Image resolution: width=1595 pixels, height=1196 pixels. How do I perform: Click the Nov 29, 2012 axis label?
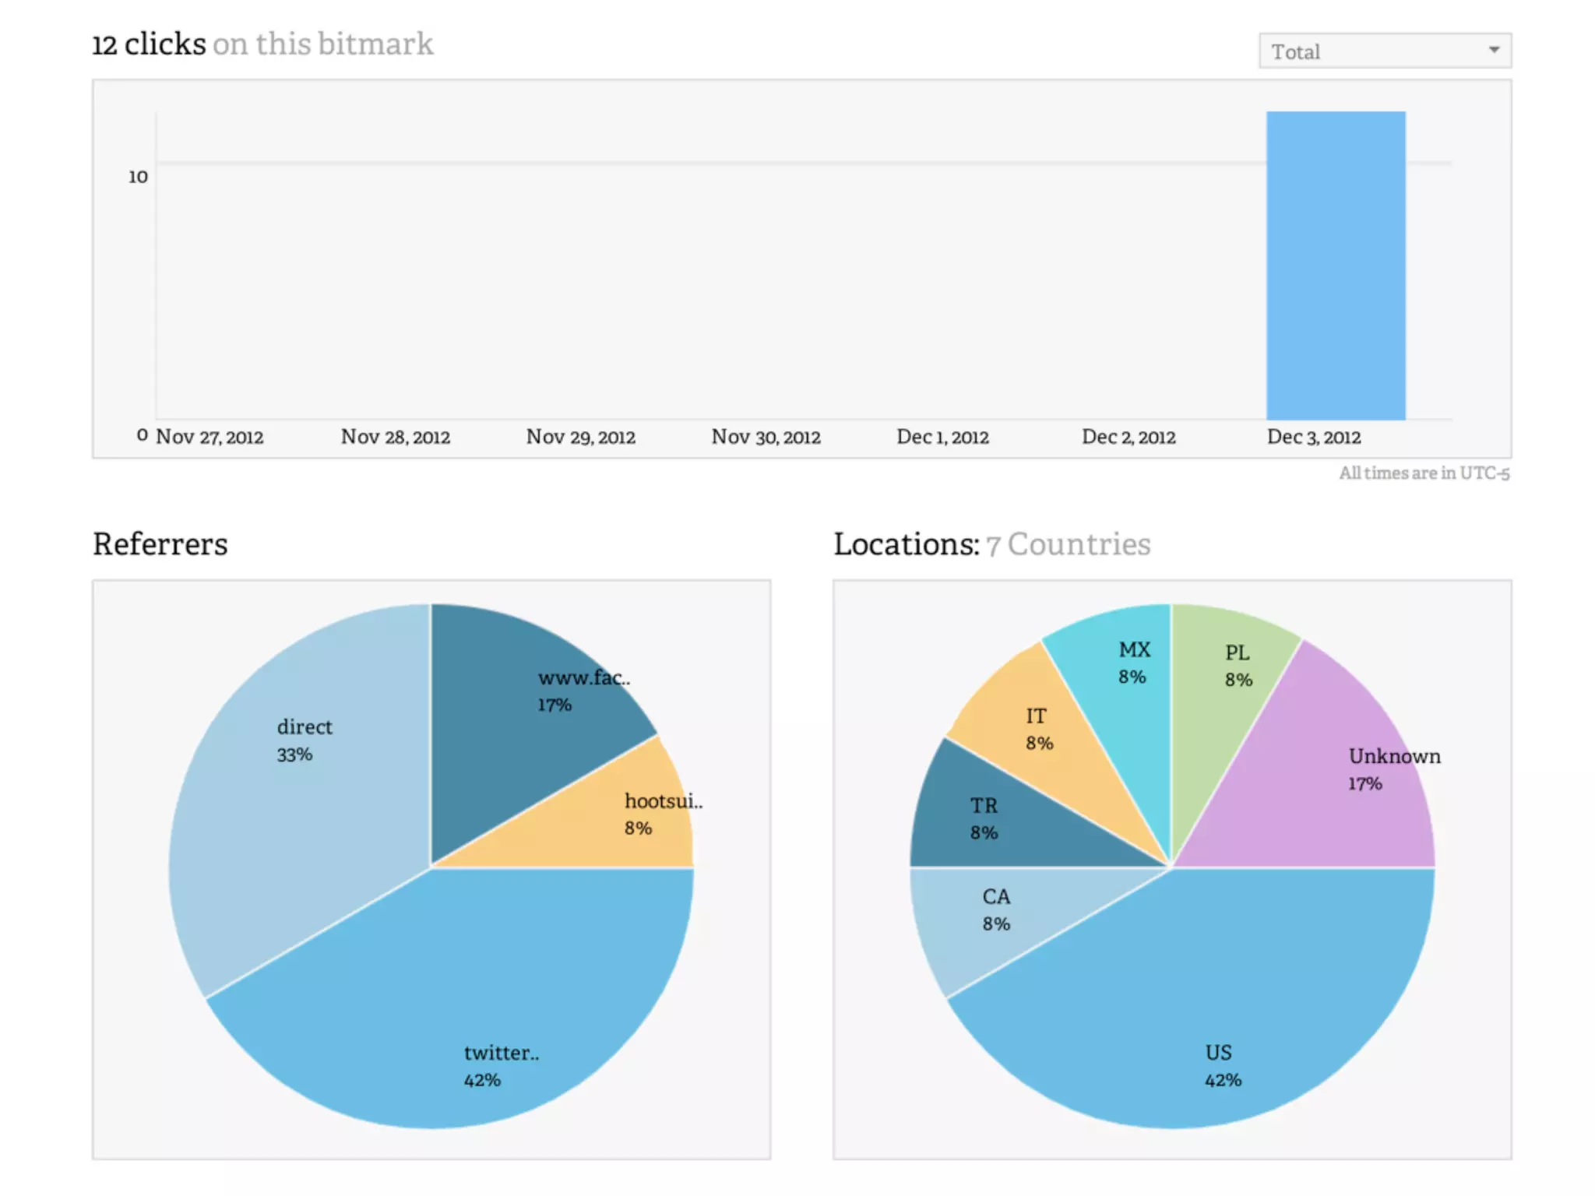(x=580, y=437)
